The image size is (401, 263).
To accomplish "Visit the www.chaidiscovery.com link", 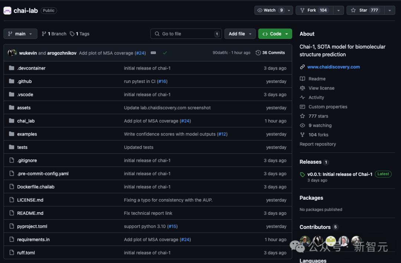I will 333,67.
